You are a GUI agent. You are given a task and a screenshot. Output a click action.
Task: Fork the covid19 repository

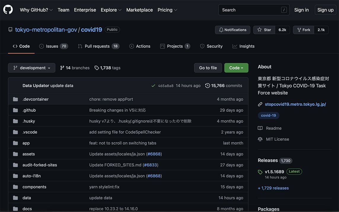pos(304,30)
